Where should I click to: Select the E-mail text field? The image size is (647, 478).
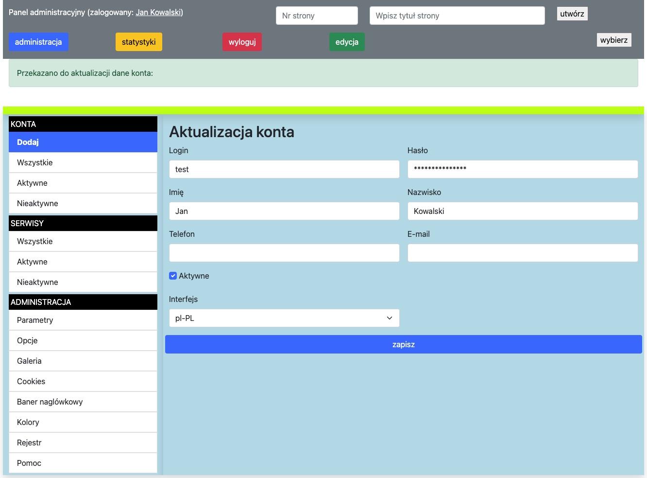click(x=522, y=253)
